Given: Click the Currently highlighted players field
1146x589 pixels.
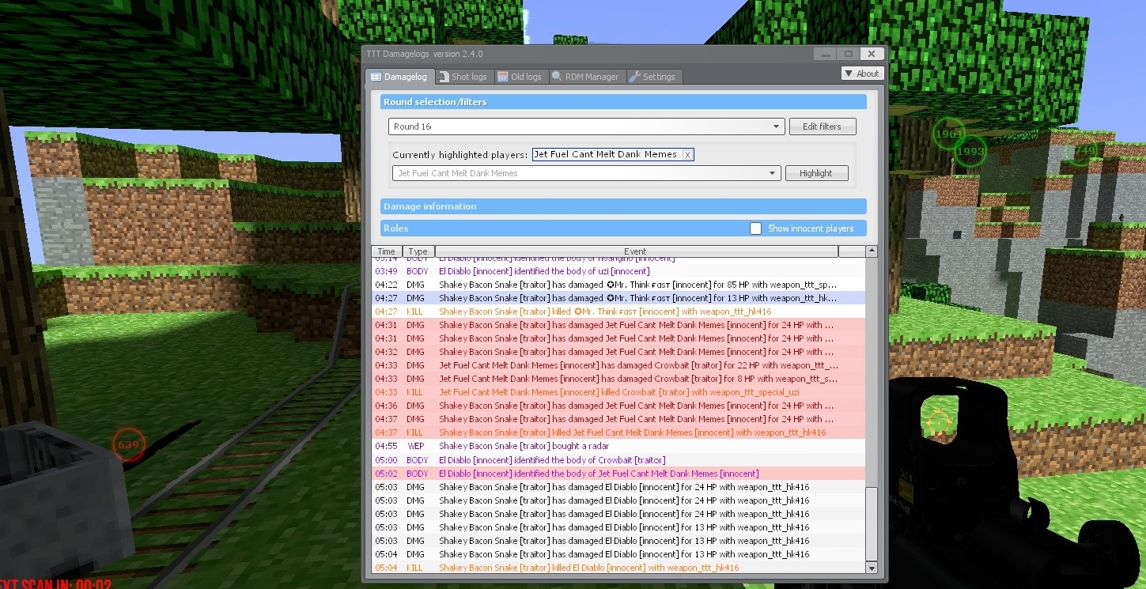Looking at the screenshot, I should [613, 155].
